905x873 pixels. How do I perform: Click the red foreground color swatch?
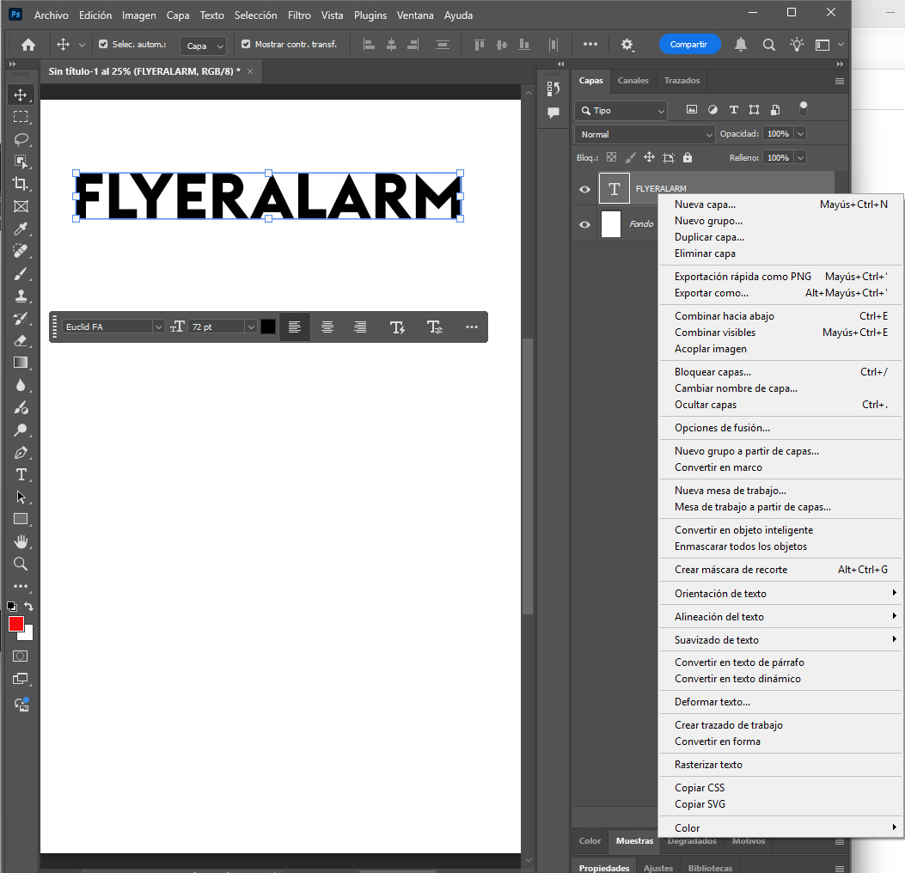(x=16, y=624)
